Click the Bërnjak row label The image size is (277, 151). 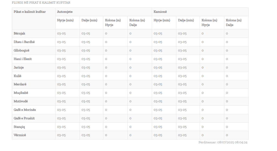point(19,33)
